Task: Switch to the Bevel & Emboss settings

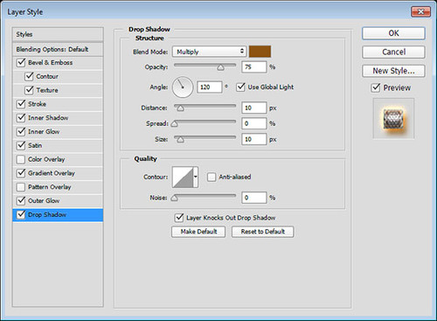Action: pos(50,62)
